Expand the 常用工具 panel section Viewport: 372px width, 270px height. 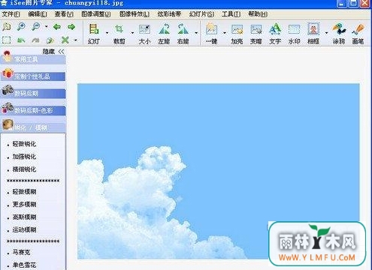pyautogui.click(x=33, y=59)
